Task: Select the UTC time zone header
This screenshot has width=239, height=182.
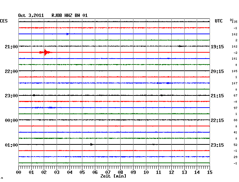Action: pyautogui.click(x=218, y=21)
